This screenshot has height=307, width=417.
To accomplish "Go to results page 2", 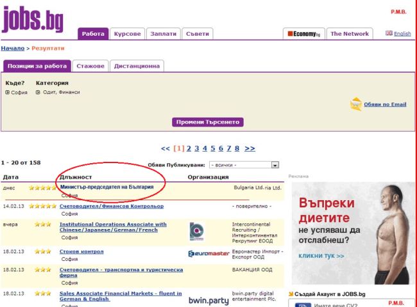I will tap(189, 148).
